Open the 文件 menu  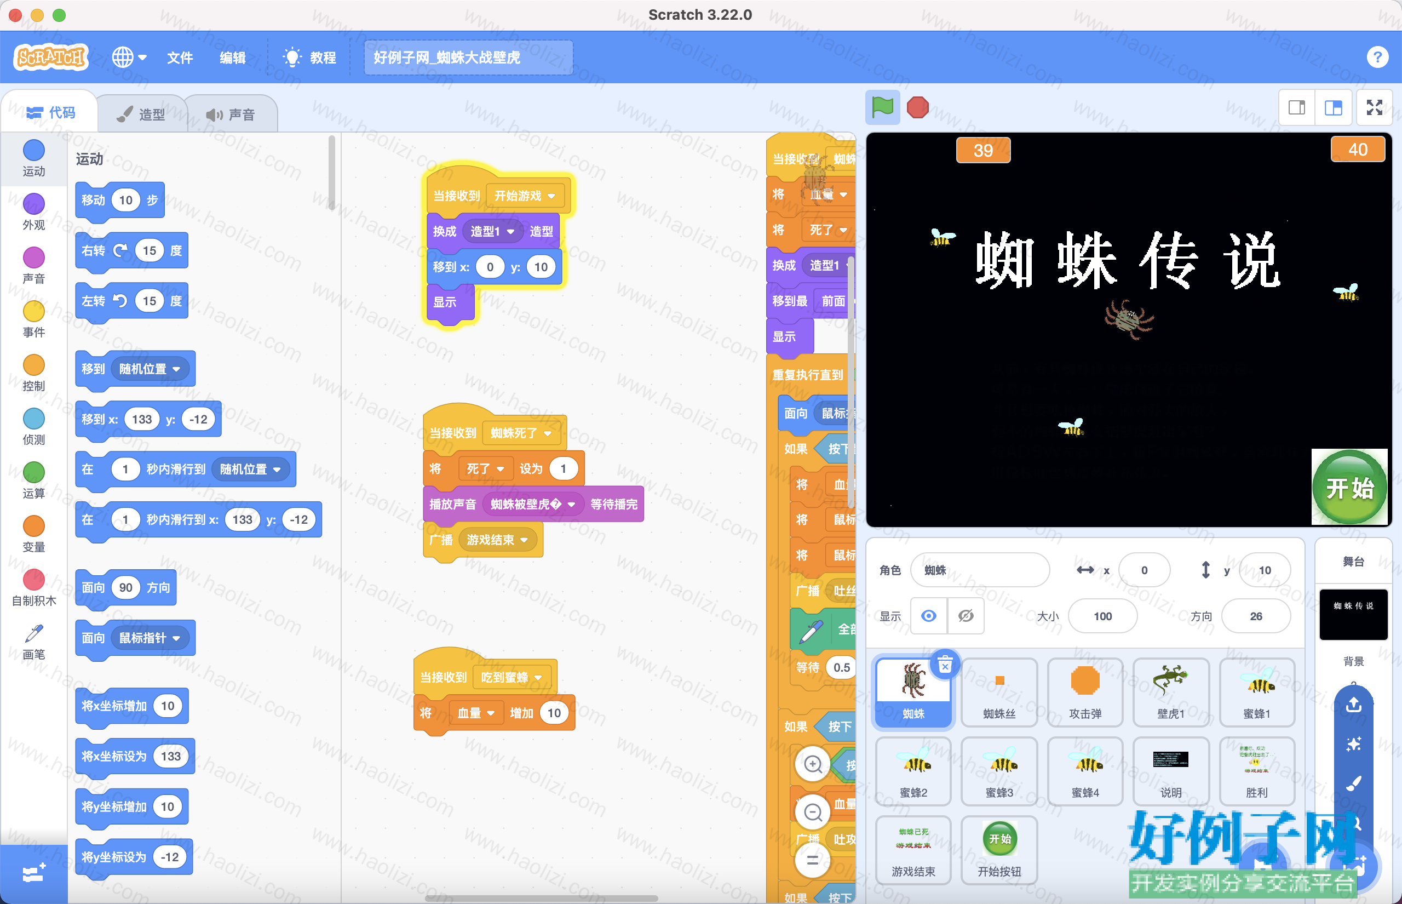point(180,58)
